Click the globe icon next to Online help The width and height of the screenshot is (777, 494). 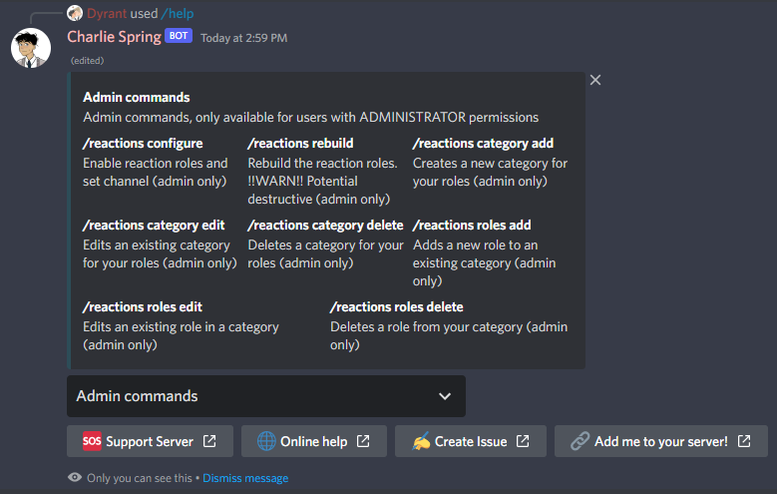tap(265, 441)
